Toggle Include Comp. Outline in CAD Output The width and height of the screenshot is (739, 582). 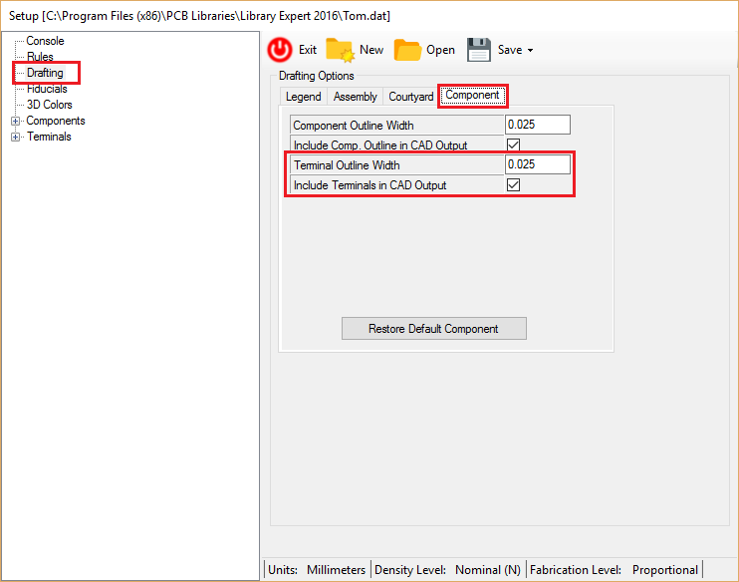tap(514, 145)
